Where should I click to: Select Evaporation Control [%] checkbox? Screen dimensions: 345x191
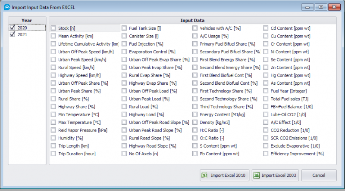(124, 52)
